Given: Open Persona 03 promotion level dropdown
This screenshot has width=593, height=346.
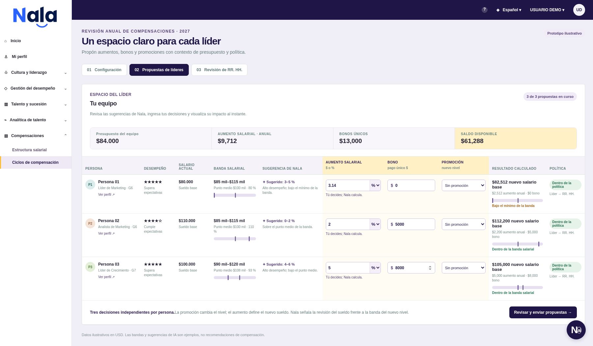Looking at the screenshot, I should (464, 268).
